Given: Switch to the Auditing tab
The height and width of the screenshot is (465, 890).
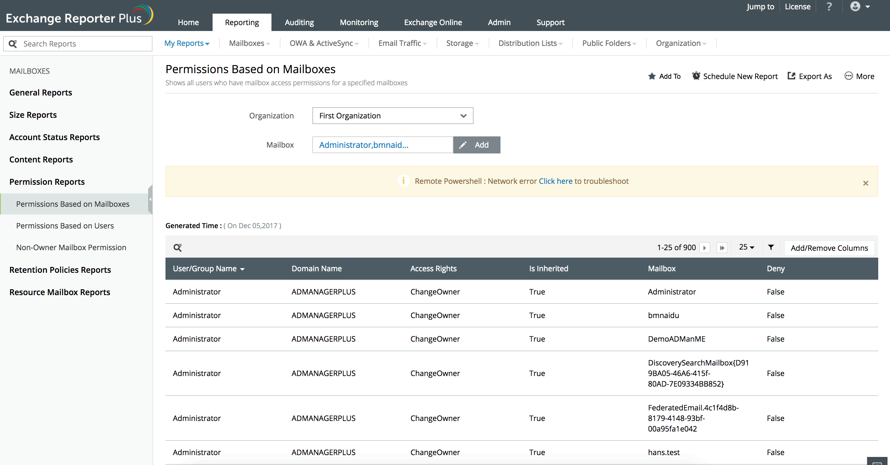Looking at the screenshot, I should (299, 22).
